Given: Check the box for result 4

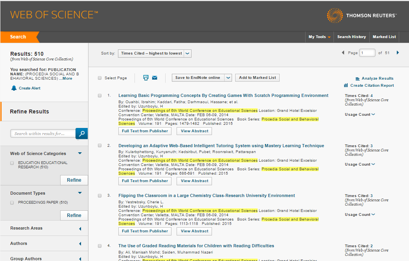Looking at the screenshot, I should click(x=99, y=246).
